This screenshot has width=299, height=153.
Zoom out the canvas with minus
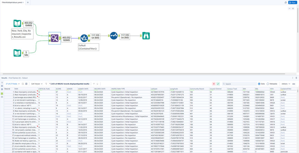click(289, 9)
